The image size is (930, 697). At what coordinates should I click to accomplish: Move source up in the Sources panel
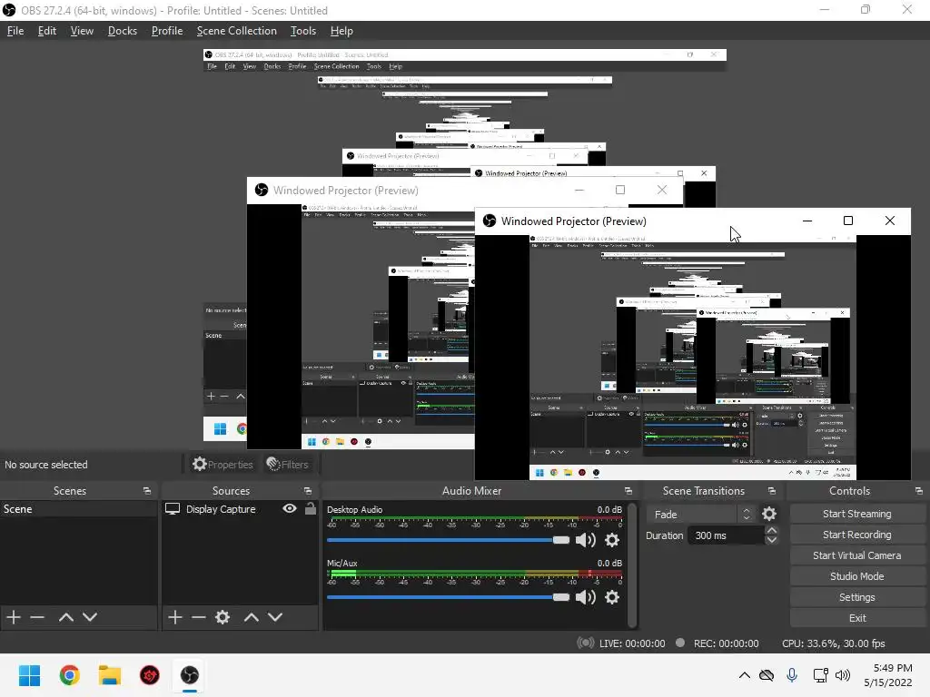click(x=252, y=617)
